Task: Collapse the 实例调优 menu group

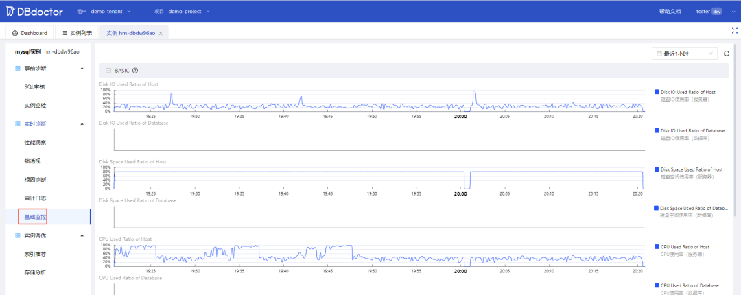Action: coord(82,235)
